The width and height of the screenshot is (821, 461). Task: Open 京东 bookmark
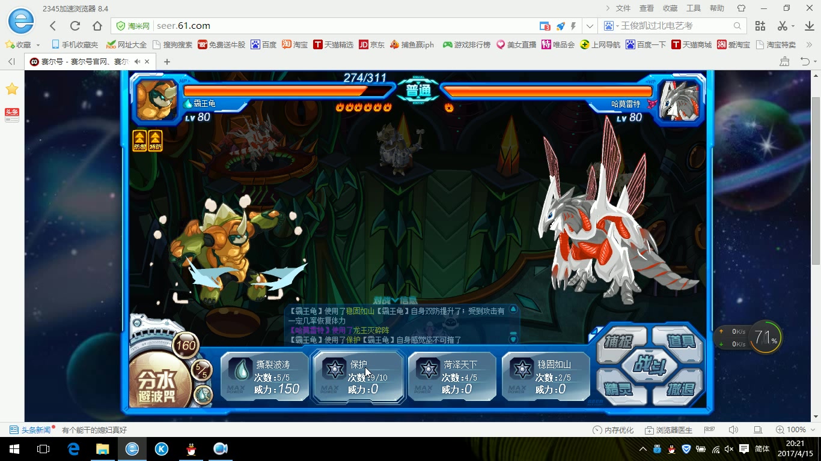[371, 45]
